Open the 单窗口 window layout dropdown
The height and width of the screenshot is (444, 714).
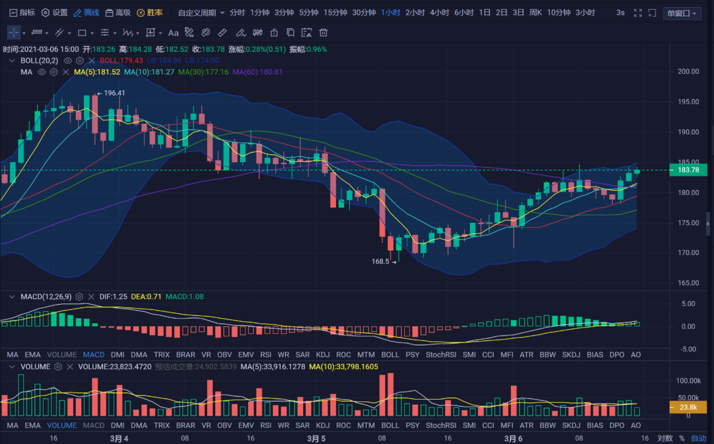point(682,13)
